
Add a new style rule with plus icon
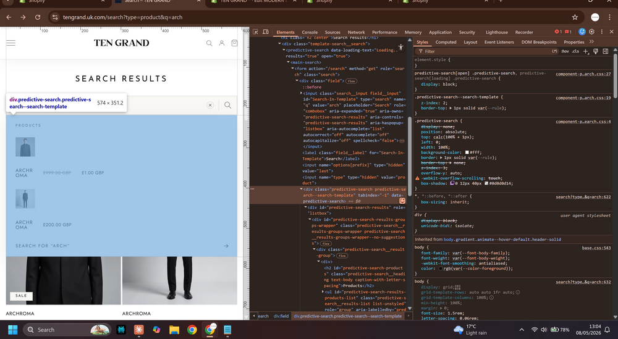click(586, 51)
